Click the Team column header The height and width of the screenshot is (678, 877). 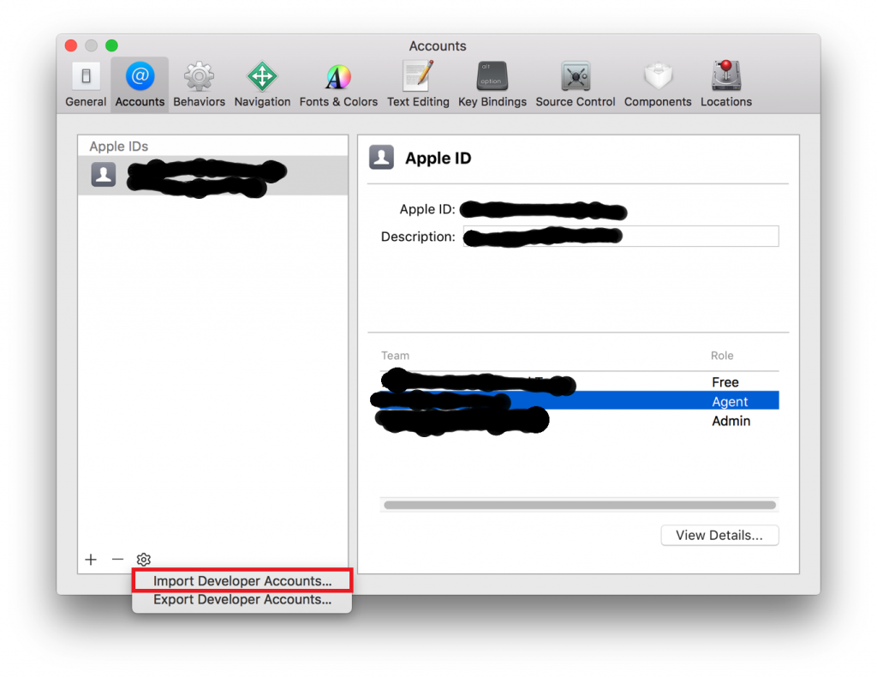click(x=395, y=356)
